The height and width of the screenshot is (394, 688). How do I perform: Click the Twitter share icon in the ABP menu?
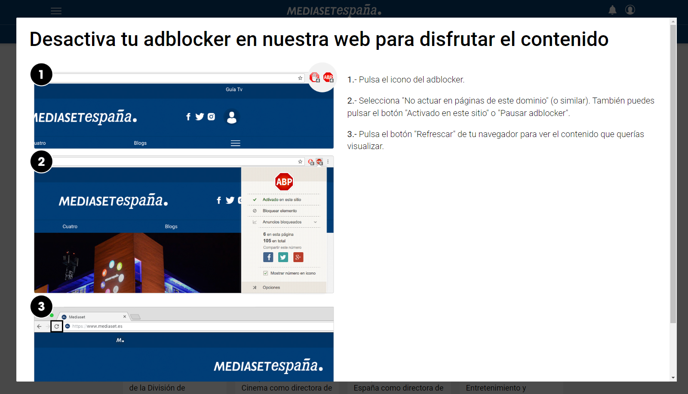[x=283, y=257]
